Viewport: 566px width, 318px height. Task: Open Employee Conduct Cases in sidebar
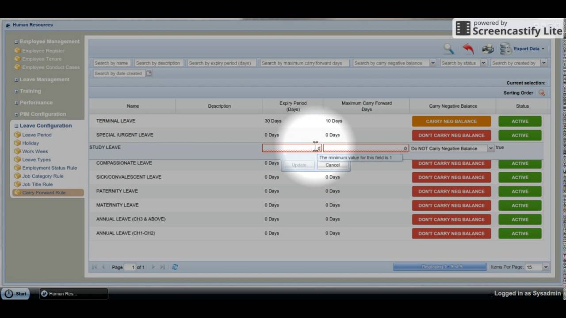tap(51, 67)
